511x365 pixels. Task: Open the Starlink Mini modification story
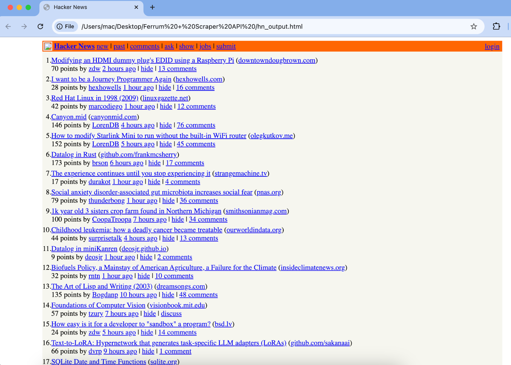tap(149, 136)
